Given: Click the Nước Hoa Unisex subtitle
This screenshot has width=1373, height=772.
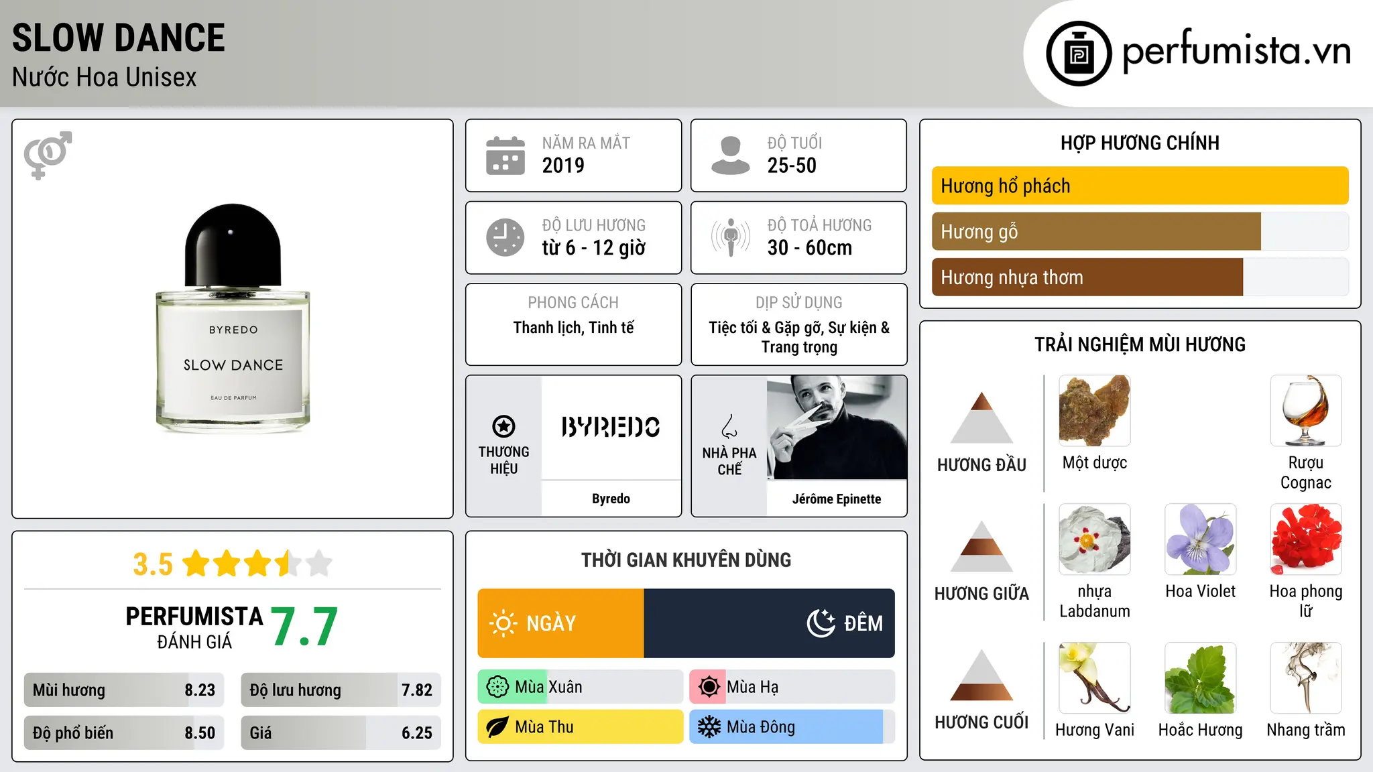Looking at the screenshot, I should pyautogui.click(x=105, y=78).
